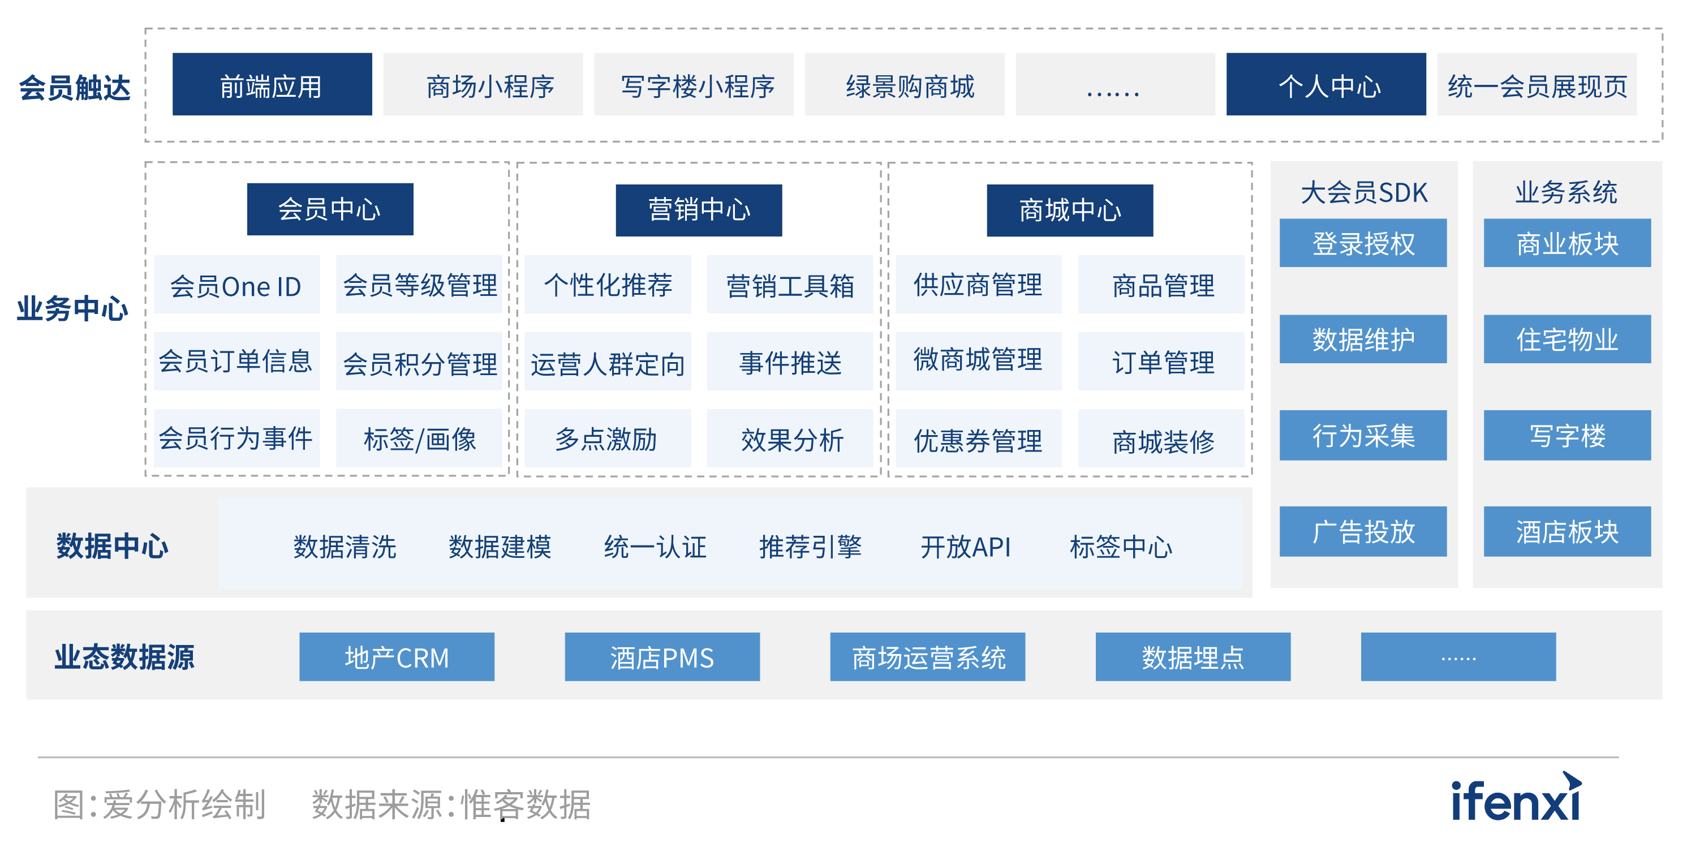Click 营销工具箱 in marketing center
1687x860 pixels.
pyautogui.click(x=790, y=286)
